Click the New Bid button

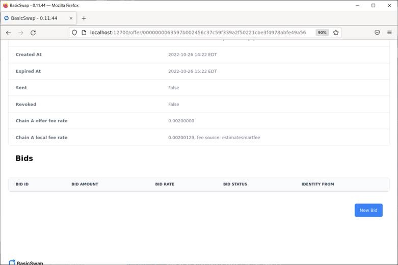[x=368, y=210]
